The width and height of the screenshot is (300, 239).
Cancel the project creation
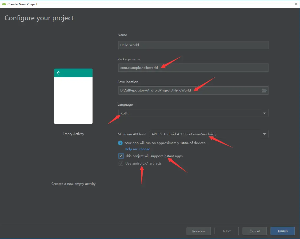tap(254, 231)
